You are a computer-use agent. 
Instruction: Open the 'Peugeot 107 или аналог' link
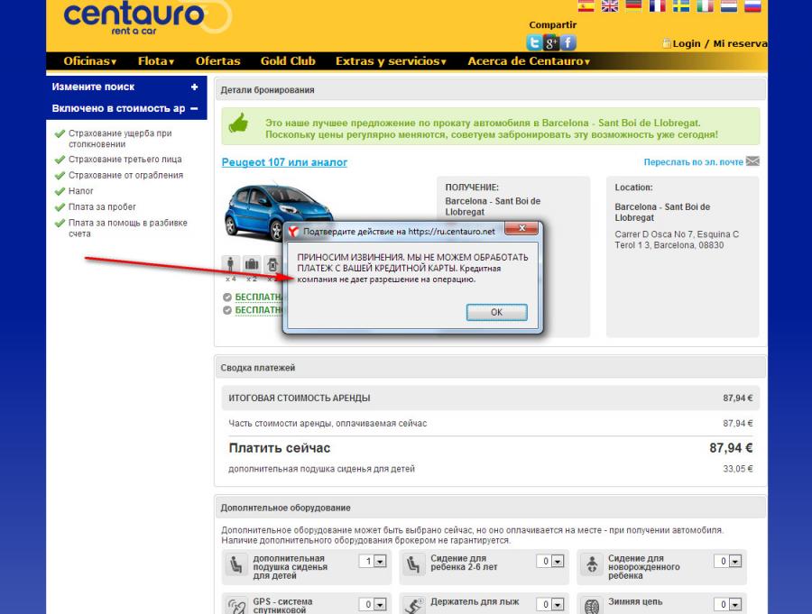pyautogui.click(x=284, y=162)
